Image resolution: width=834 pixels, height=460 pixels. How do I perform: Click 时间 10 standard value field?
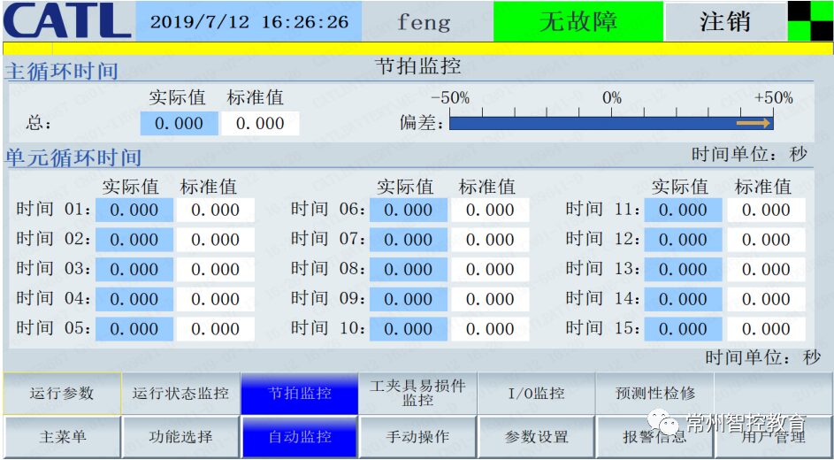click(490, 329)
